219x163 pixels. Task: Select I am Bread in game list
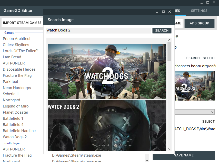pyautogui.click(x=12, y=57)
